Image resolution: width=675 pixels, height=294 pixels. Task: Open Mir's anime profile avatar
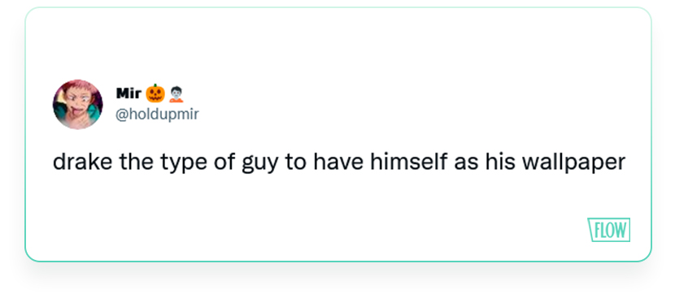click(x=78, y=105)
